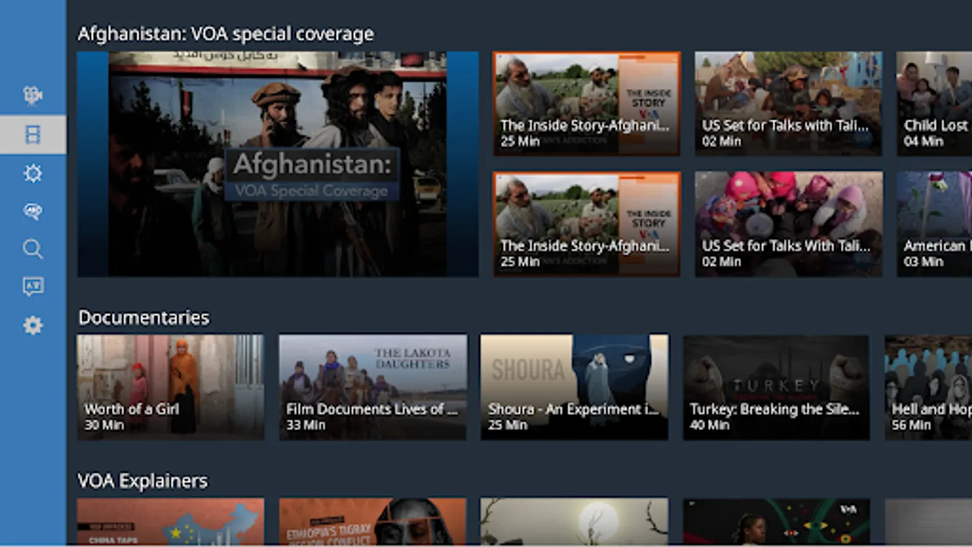972x547 pixels.
Task: Open the China map explainer thumbnail
Action: click(171, 521)
